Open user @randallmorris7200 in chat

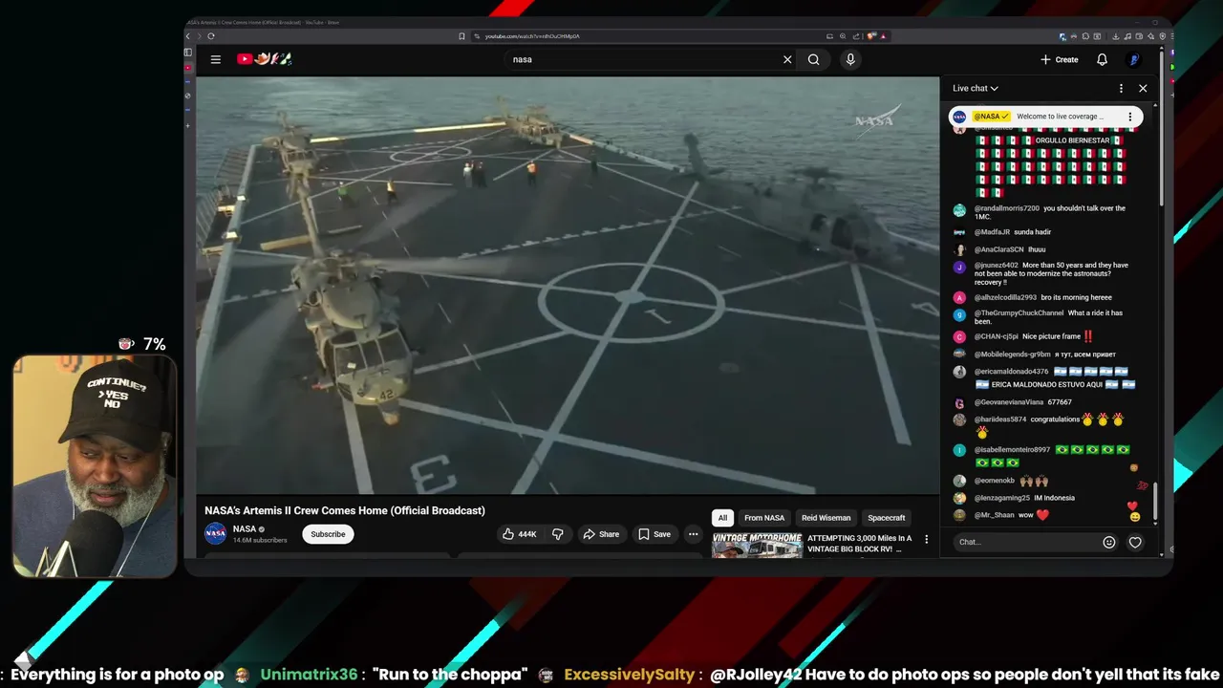pyautogui.click(x=1007, y=208)
